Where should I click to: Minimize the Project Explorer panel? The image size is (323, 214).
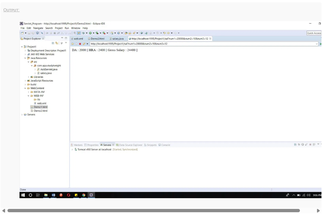pos(62,38)
